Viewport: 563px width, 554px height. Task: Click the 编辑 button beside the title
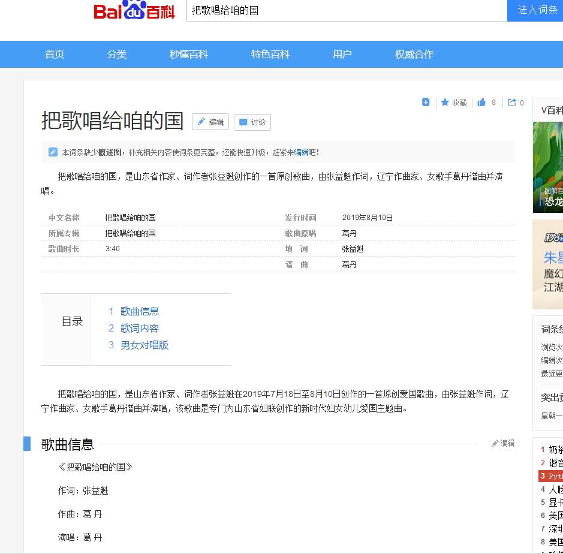pos(210,122)
